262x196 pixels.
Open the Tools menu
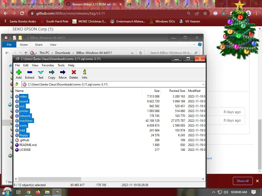pyautogui.click(x=61, y=65)
